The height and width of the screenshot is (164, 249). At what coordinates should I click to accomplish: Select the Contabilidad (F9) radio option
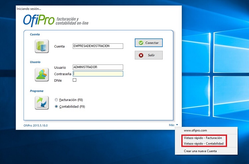[56, 107]
